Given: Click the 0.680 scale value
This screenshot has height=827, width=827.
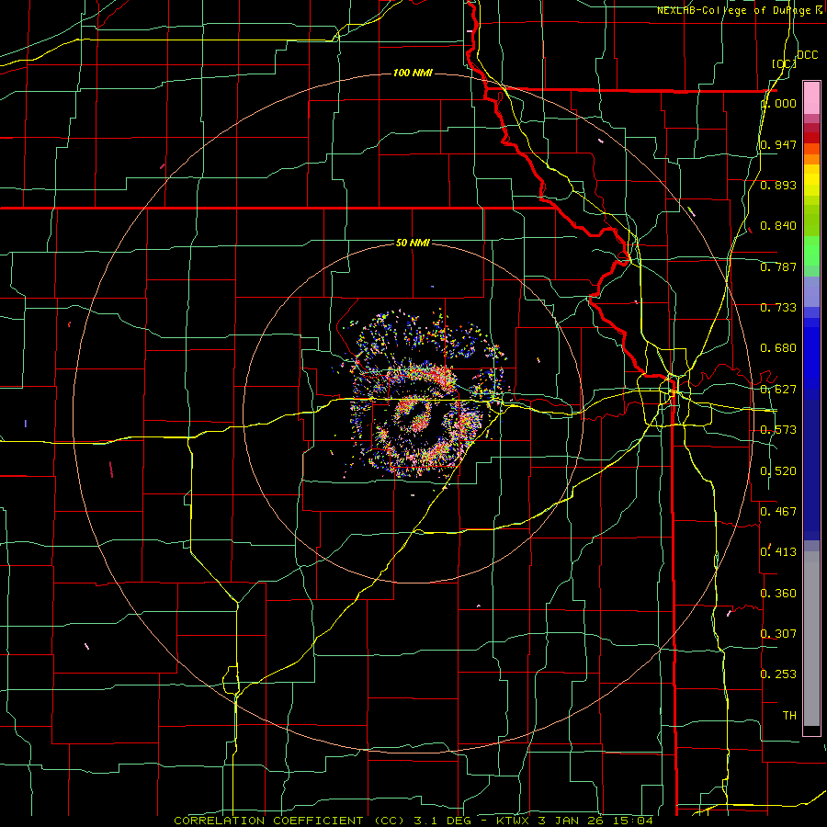Looking at the screenshot, I should point(779,348).
